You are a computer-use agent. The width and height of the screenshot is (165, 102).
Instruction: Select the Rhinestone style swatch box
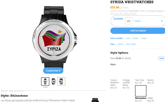[141, 91]
